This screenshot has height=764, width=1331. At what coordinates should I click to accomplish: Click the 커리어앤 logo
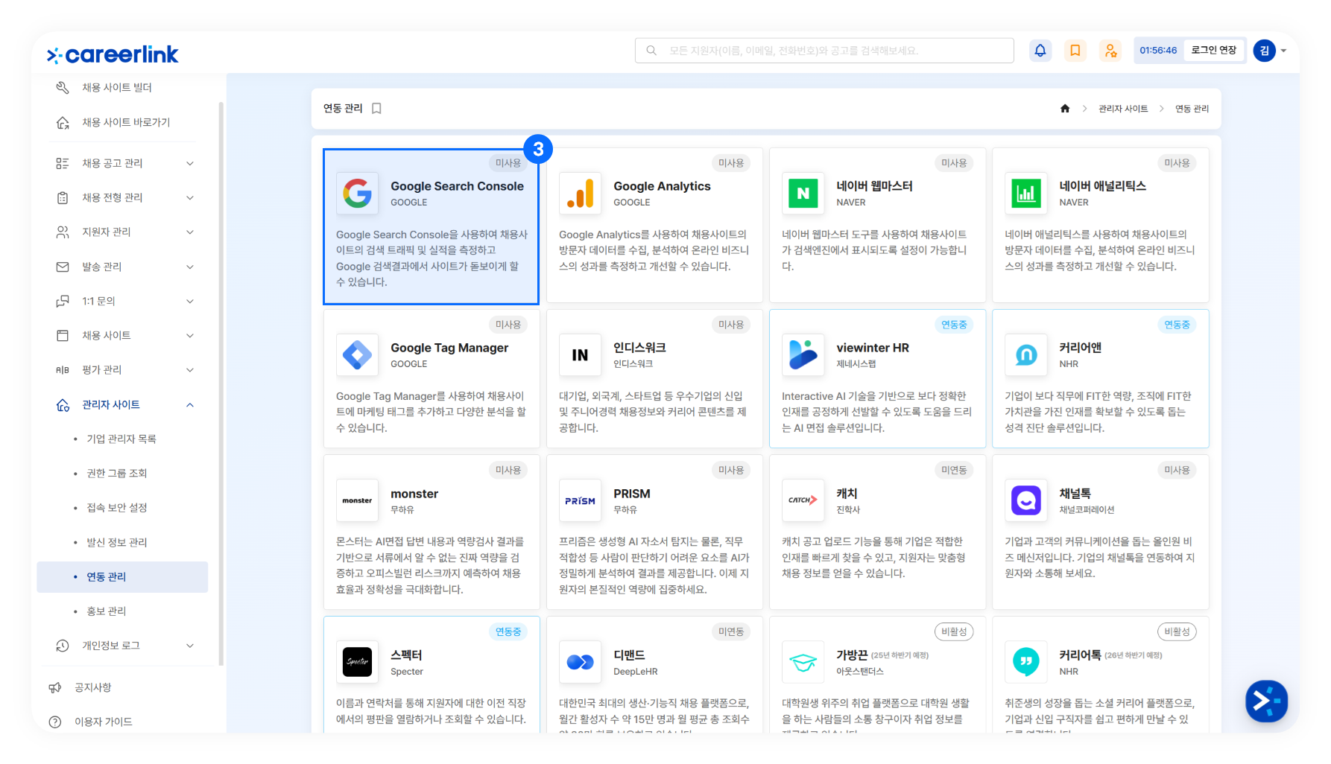[x=1025, y=355]
